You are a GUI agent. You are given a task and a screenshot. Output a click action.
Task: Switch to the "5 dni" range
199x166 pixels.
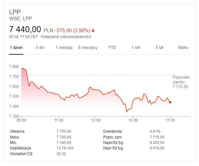(x=40, y=47)
